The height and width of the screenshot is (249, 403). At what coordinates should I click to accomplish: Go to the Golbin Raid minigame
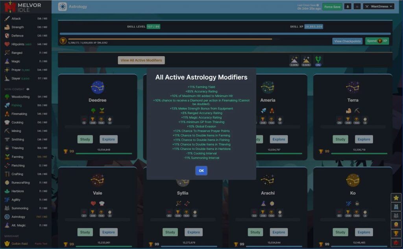19,244
